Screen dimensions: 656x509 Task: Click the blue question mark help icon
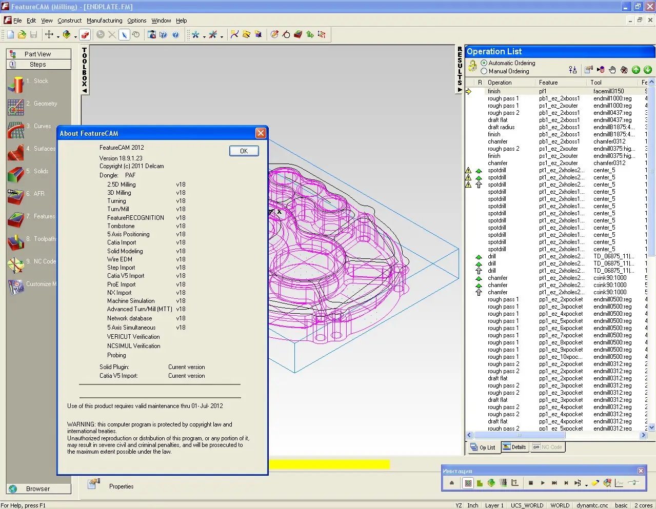tap(175, 34)
